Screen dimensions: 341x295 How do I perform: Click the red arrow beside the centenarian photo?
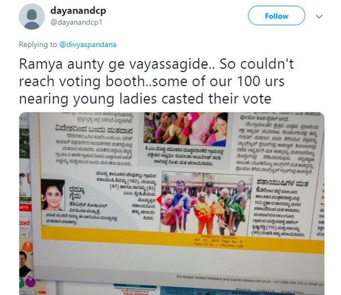pyautogui.click(x=159, y=199)
